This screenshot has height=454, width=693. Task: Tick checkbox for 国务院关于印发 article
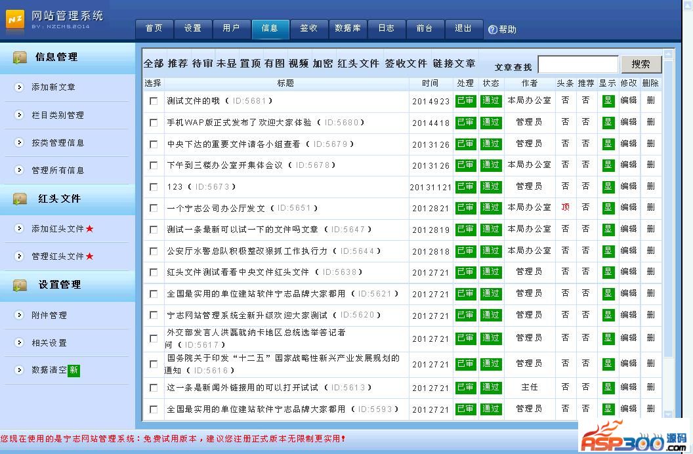(154, 364)
